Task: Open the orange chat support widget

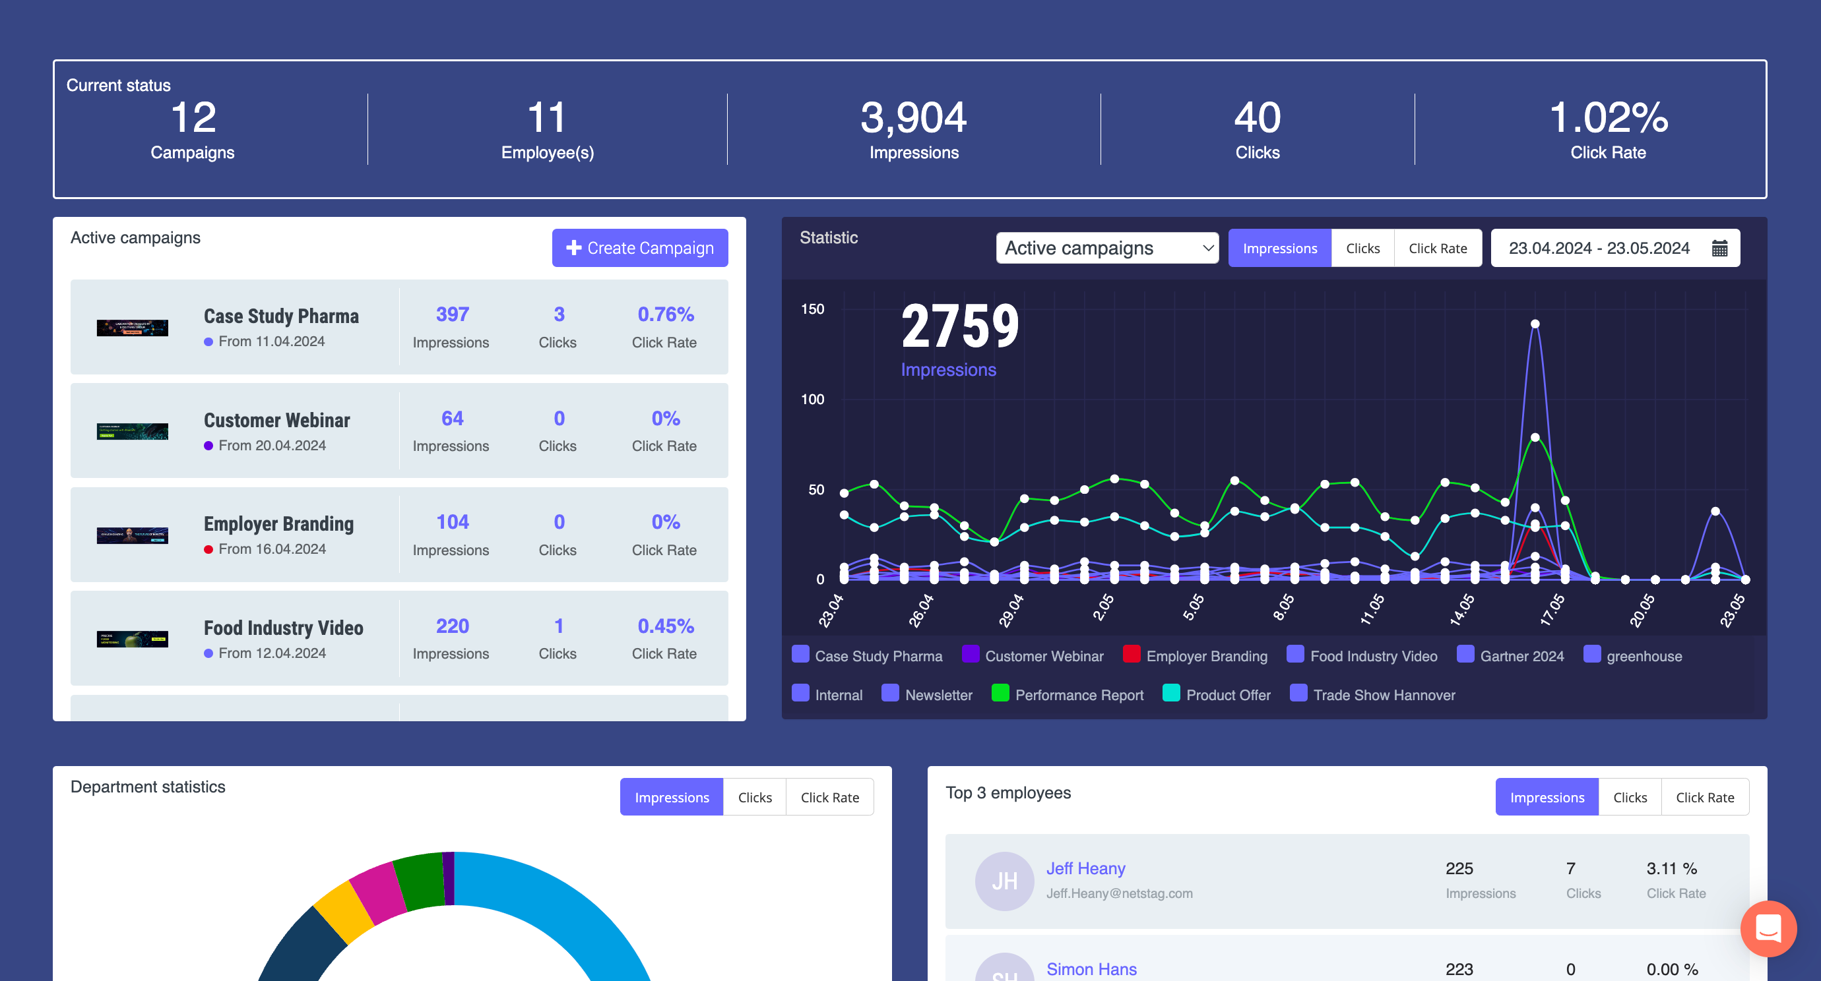Action: click(x=1768, y=928)
